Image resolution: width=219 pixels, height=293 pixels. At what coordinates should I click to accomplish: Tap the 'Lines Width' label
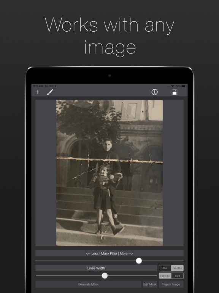(x=96, y=268)
